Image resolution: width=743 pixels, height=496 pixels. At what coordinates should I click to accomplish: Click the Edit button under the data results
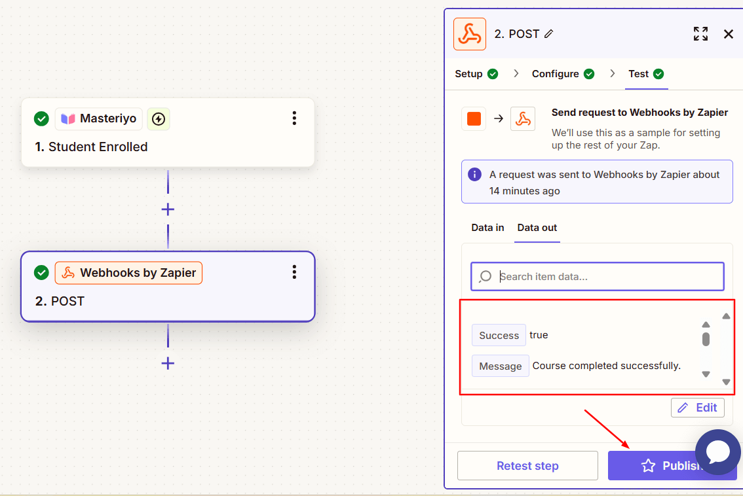coord(698,408)
